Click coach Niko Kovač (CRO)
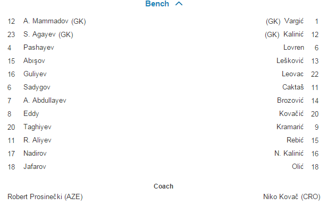This screenshot has height=215, width=327. click(291, 196)
